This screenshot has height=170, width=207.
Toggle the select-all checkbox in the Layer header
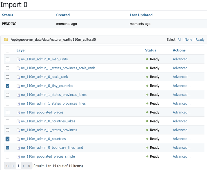tap(7, 50)
